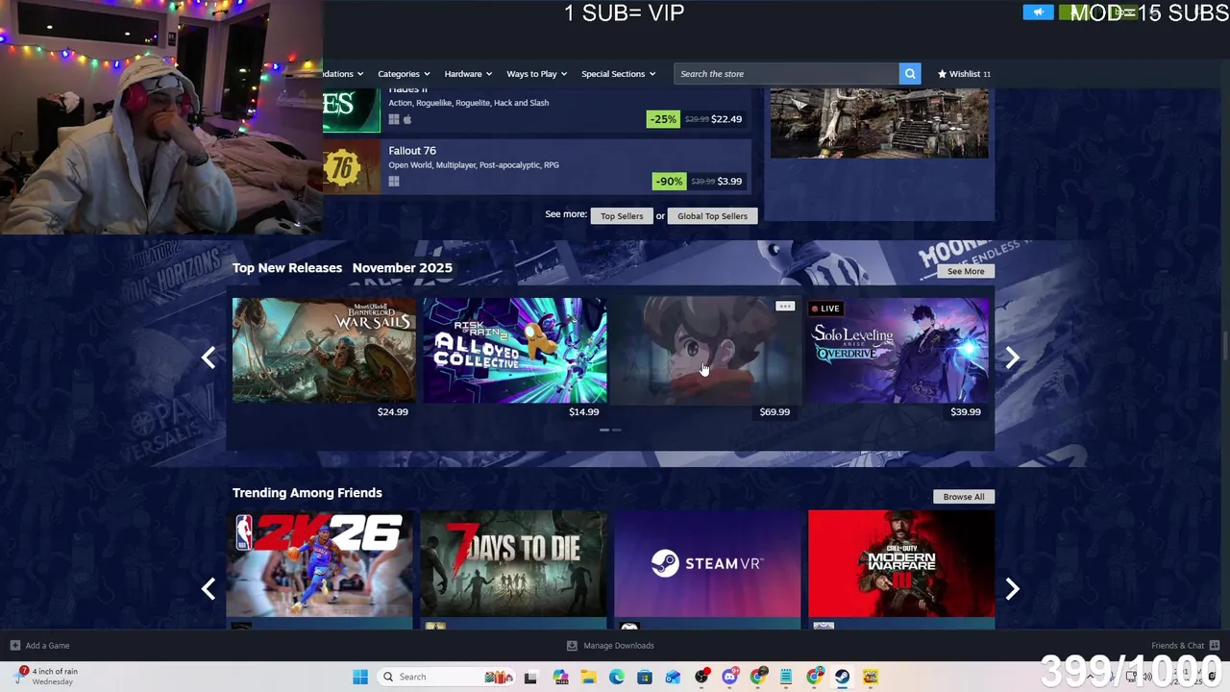1230x692 pixels.
Task: Go to previous Trending Among Friends items
Action: coord(209,588)
